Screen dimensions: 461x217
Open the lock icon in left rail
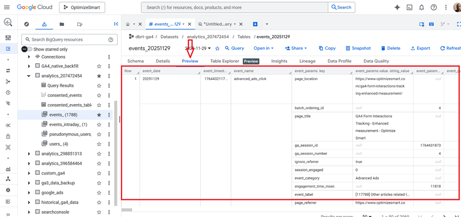(8, 136)
